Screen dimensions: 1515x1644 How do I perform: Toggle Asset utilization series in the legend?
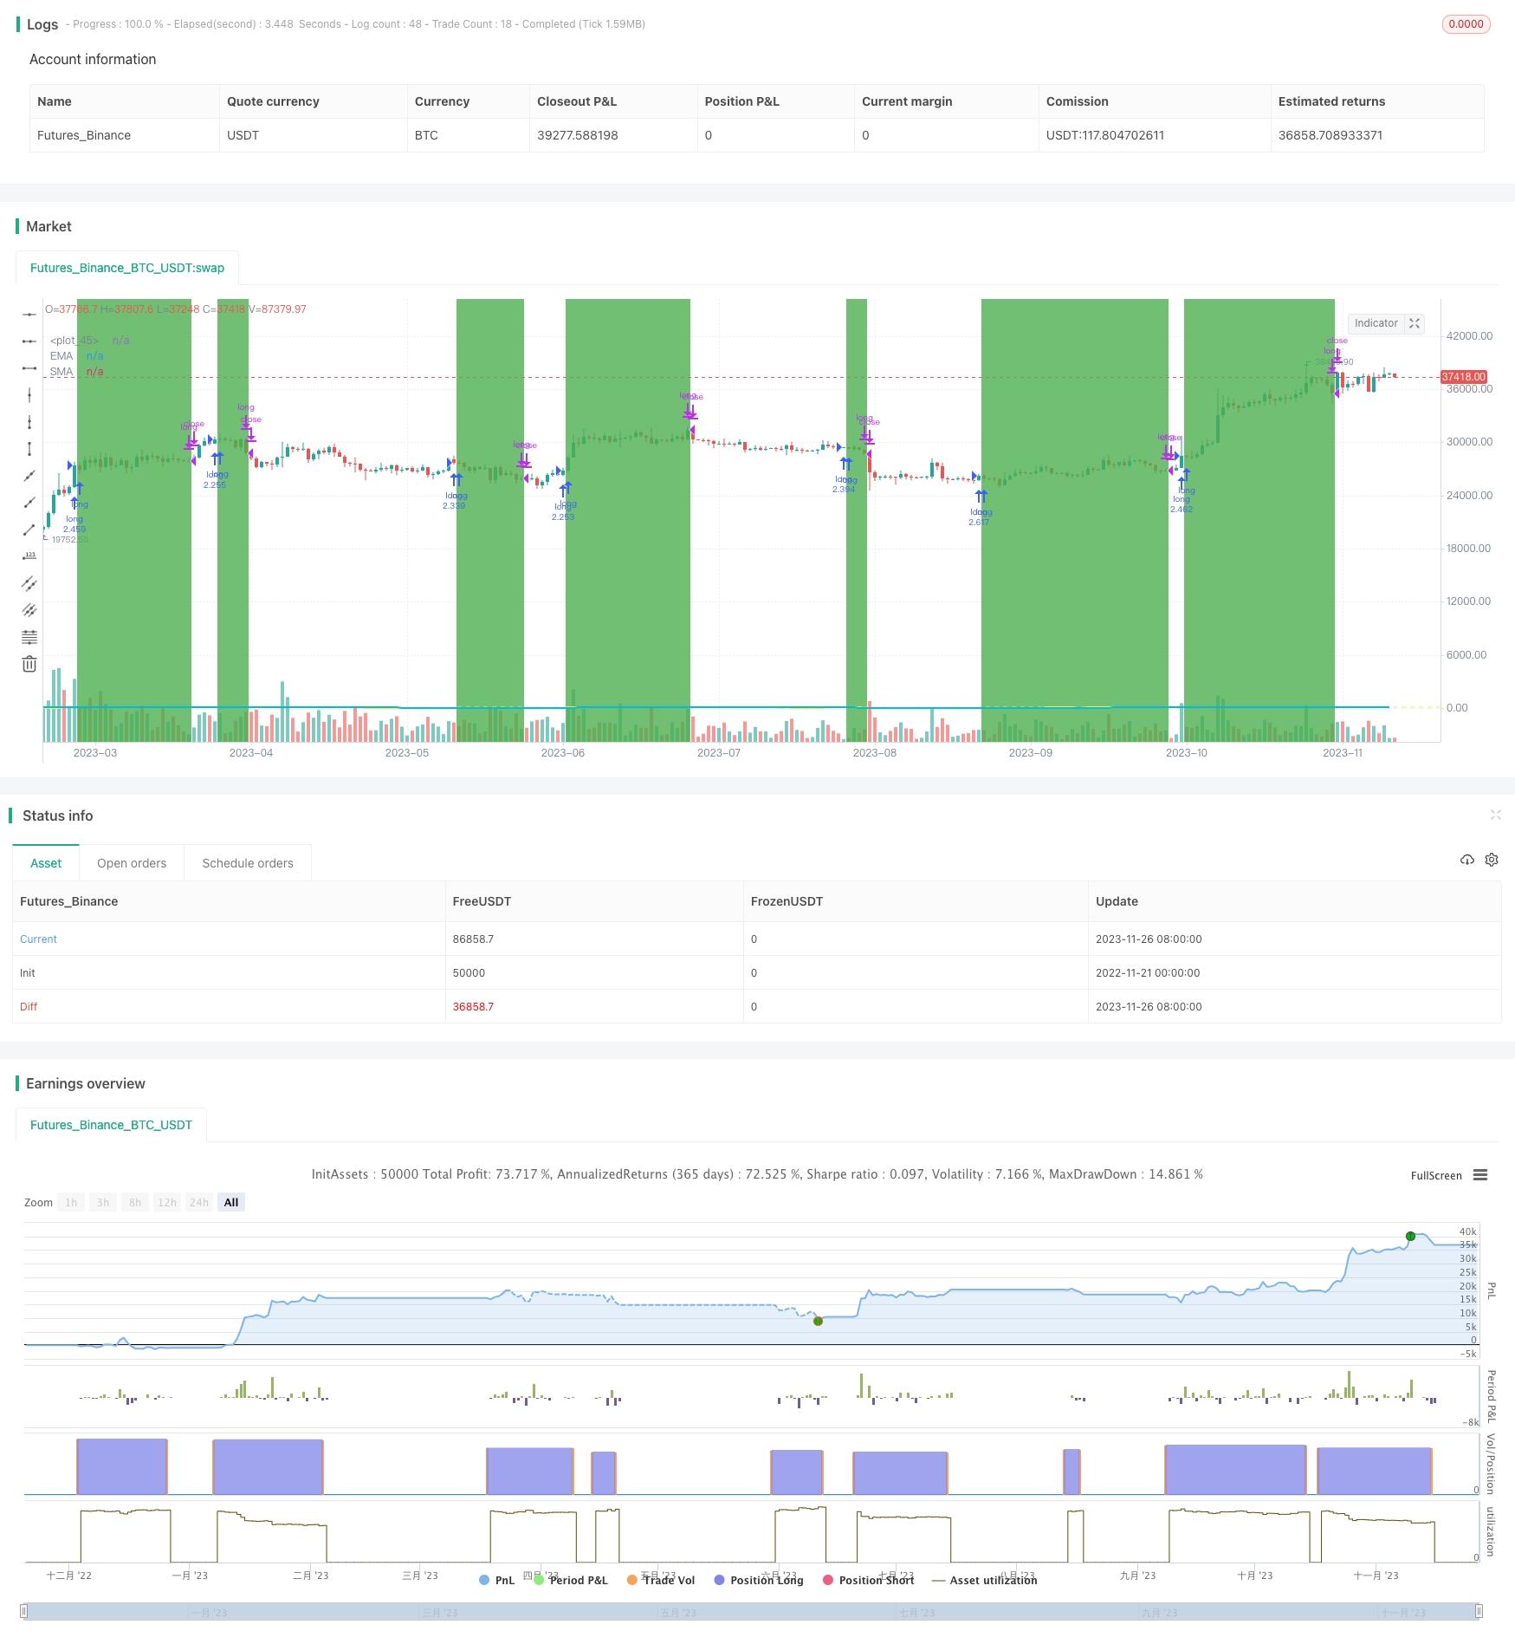pos(984,1580)
